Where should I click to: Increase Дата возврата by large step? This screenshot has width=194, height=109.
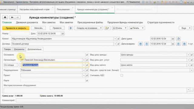coord(184,44)
